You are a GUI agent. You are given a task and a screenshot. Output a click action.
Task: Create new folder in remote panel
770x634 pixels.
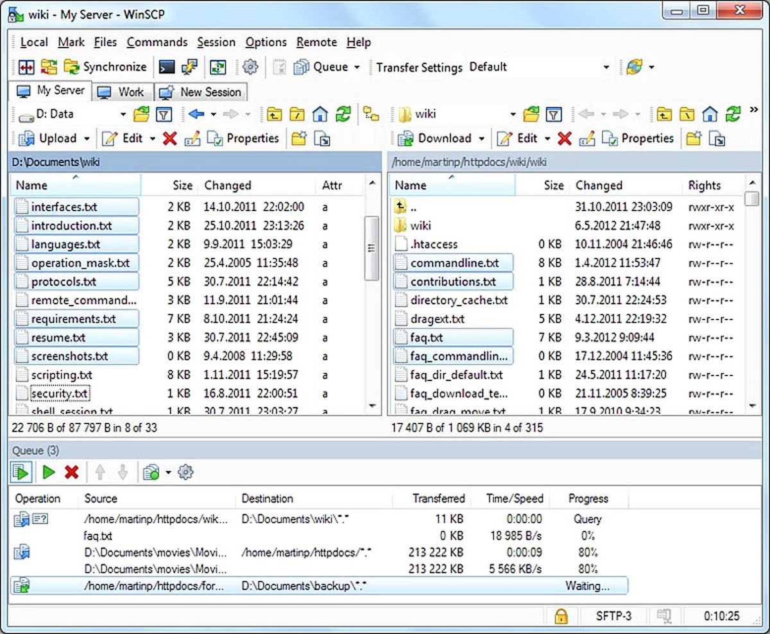pyautogui.click(x=693, y=138)
